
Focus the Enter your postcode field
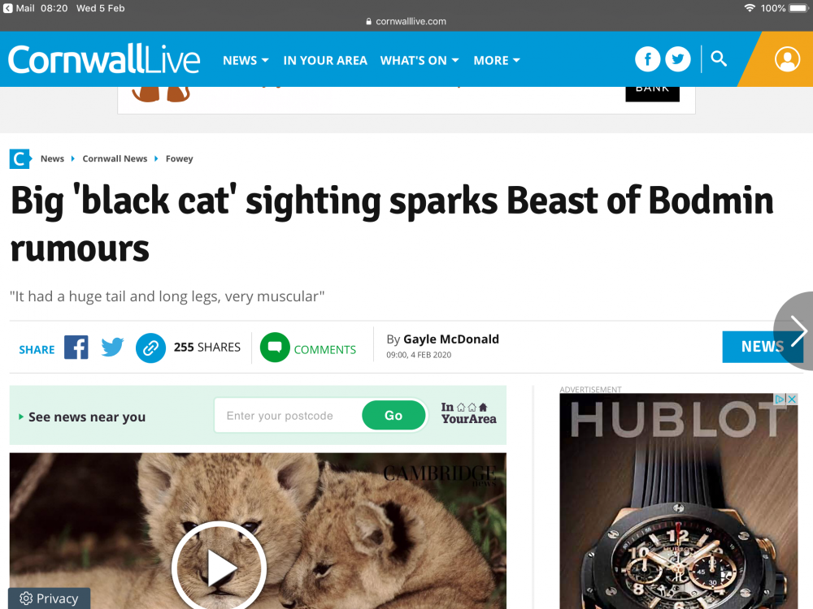coord(289,415)
